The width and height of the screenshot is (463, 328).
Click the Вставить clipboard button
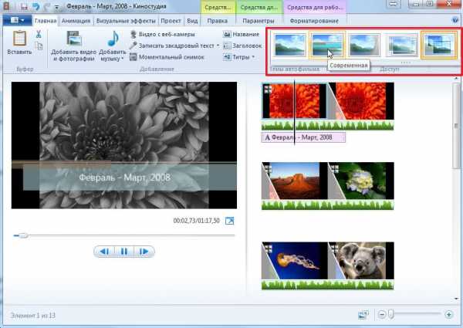[19, 42]
